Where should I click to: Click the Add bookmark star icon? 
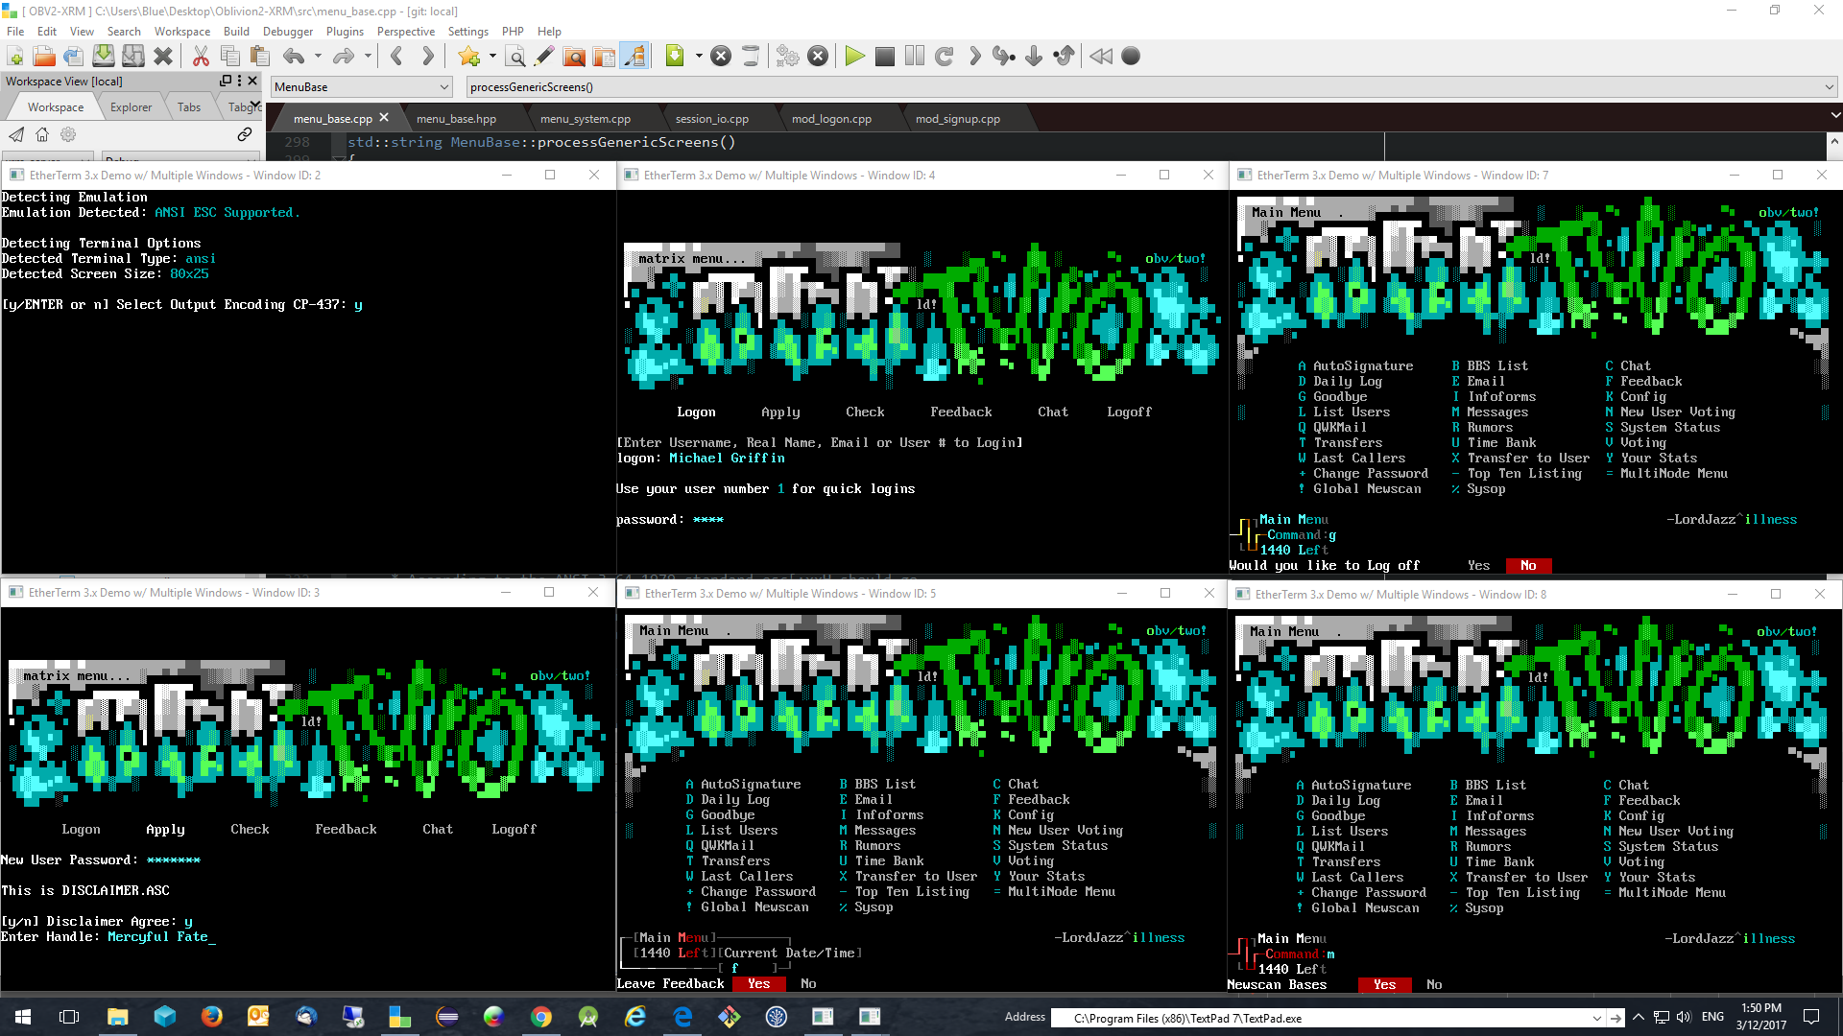click(468, 57)
